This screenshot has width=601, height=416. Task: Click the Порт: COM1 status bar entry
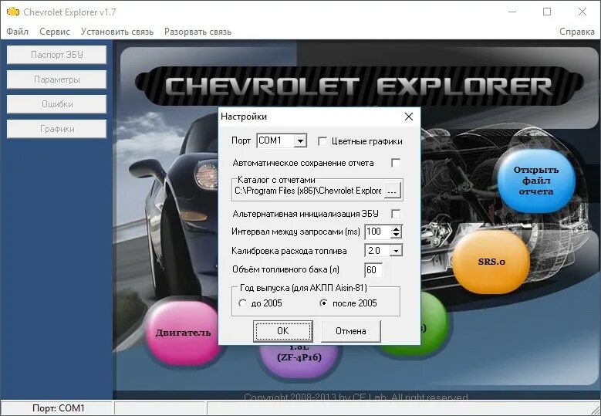[58, 408]
